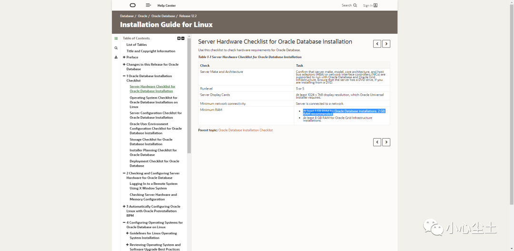Viewport: 514px width, 251px height.
Task: Open Operating System Checklist for Linux
Action: [153, 102]
